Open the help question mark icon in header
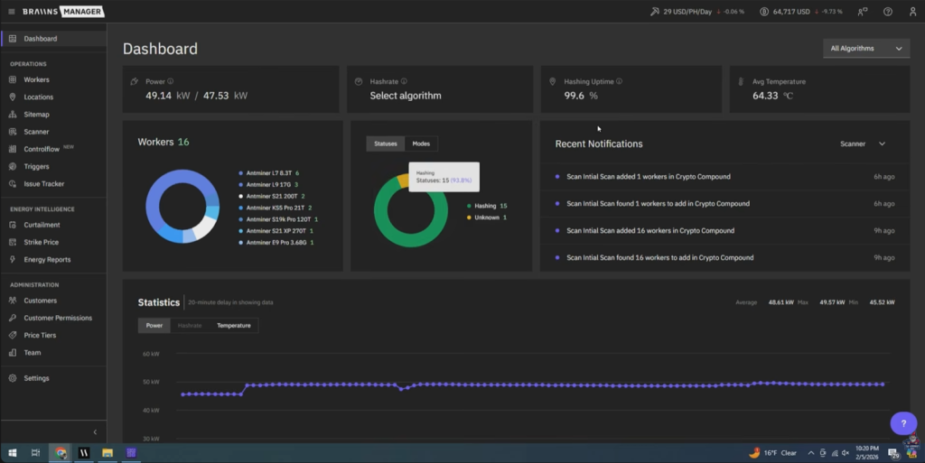The height and width of the screenshot is (463, 925). (x=887, y=12)
